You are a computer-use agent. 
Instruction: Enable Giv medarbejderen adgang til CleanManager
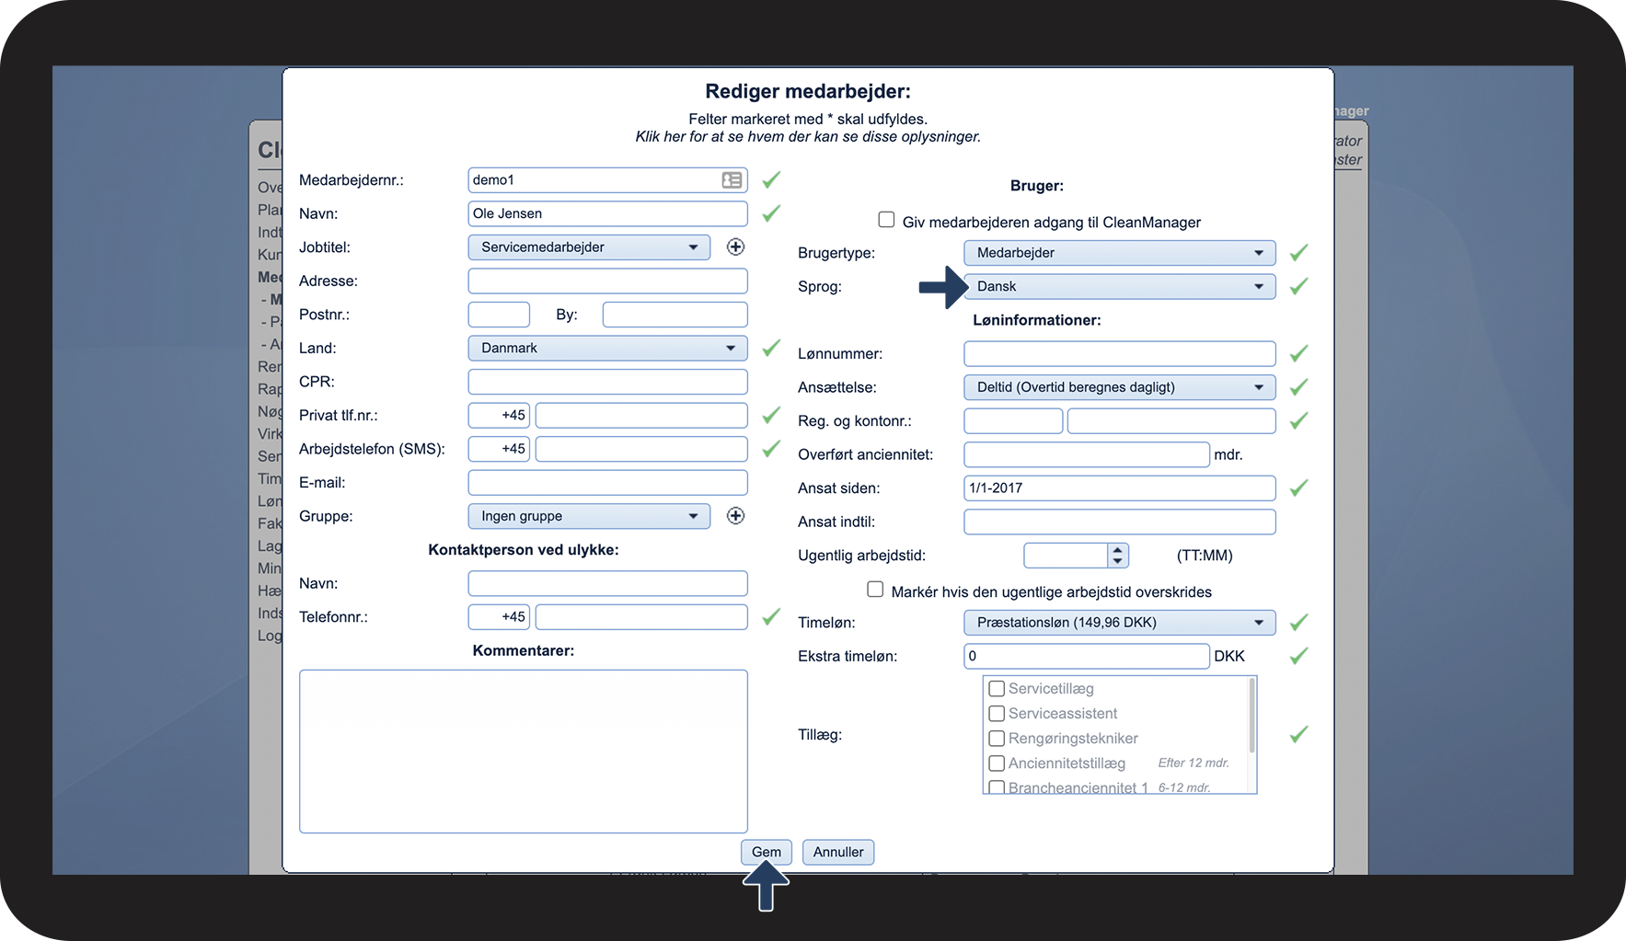coord(886,220)
